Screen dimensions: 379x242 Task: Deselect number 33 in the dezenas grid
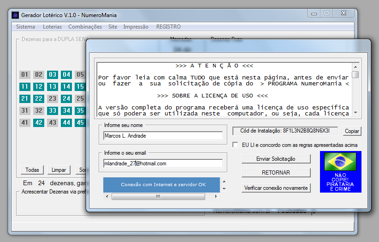tap(53, 110)
